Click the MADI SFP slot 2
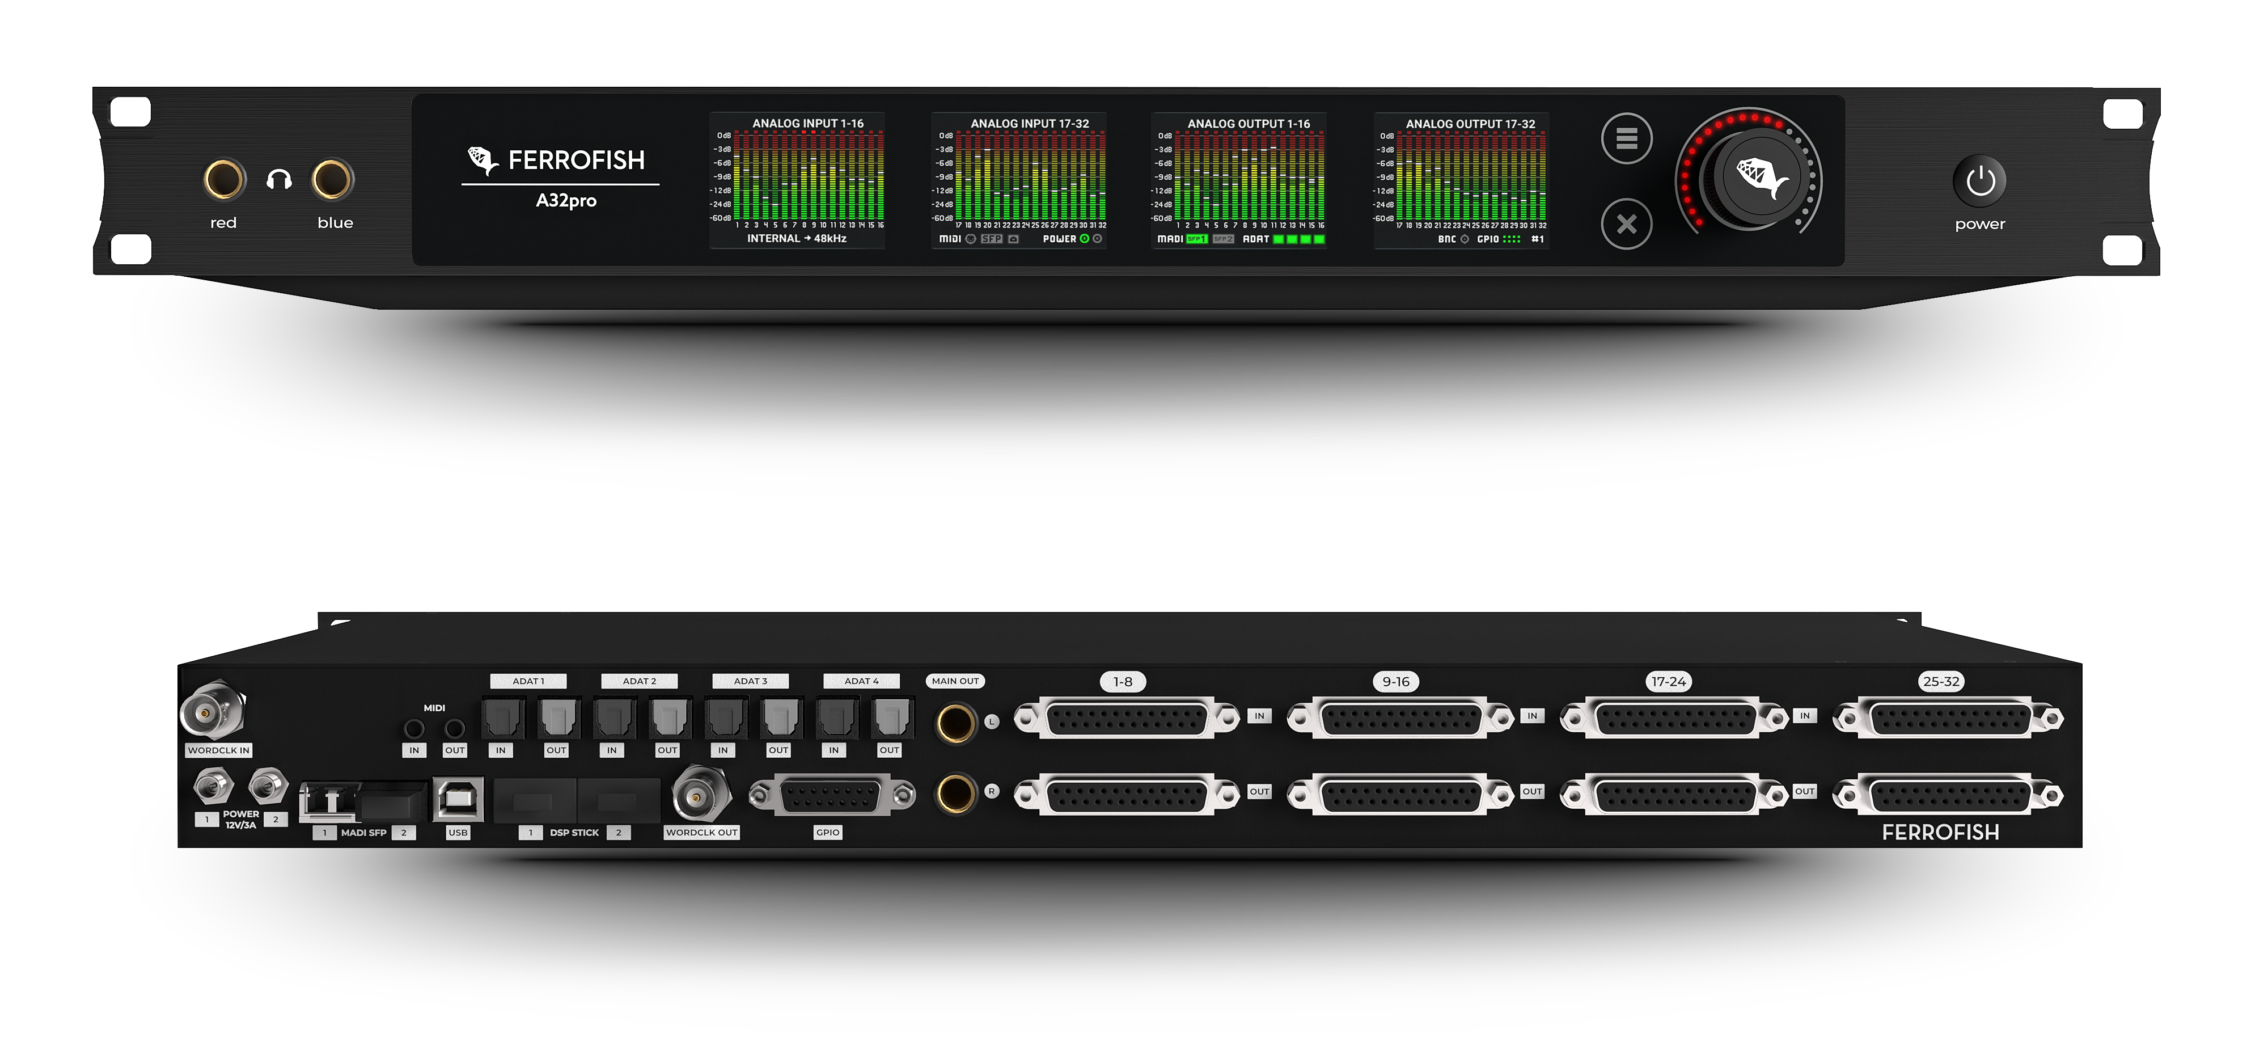The height and width of the screenshot is (1051, 2268). [393, 801]
